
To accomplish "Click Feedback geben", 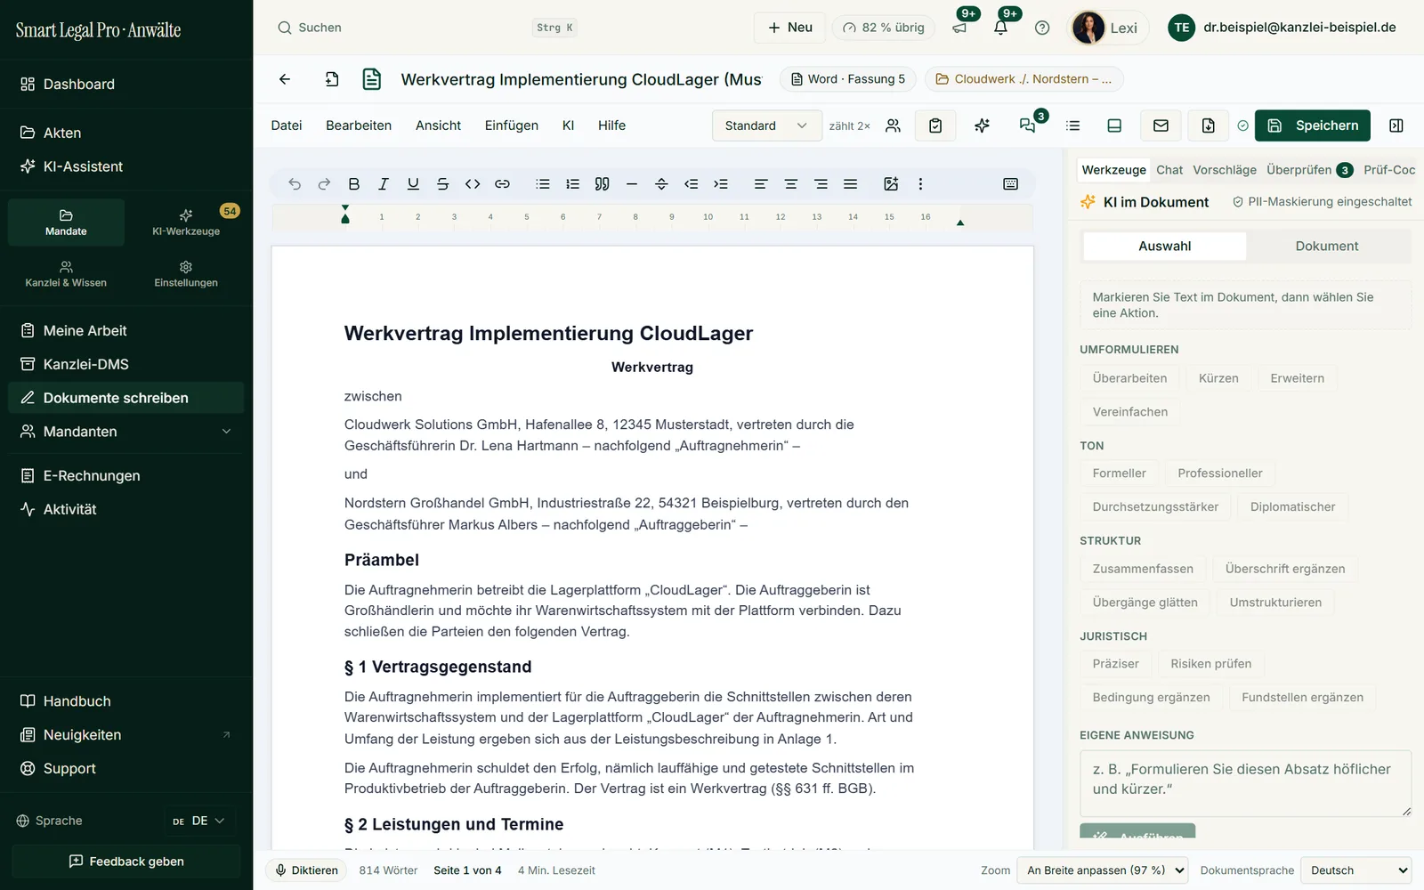I will (126, 862).
